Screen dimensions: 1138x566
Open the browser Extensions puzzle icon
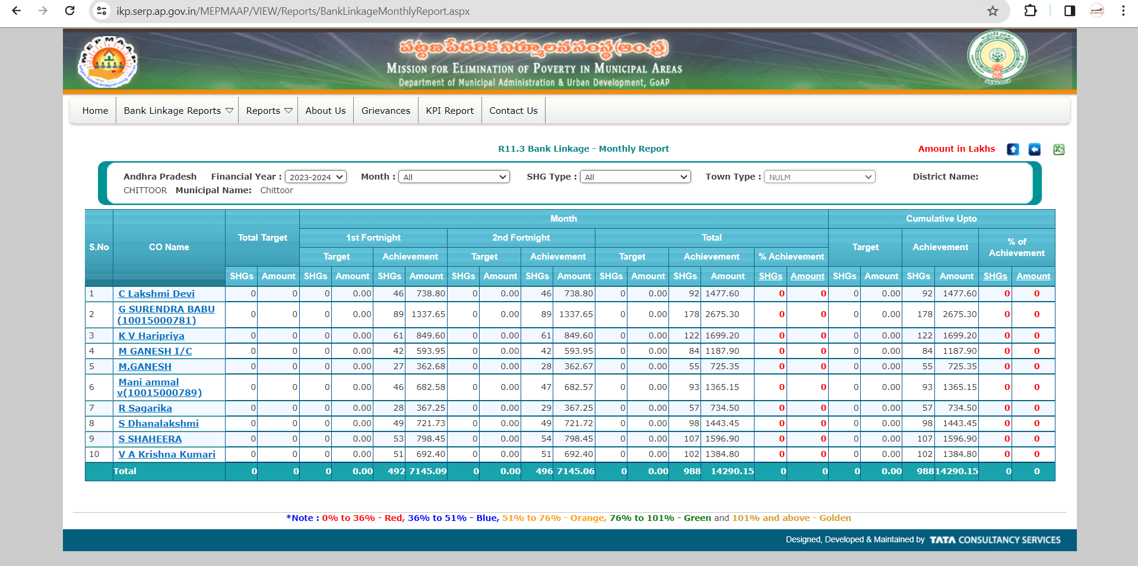coord(1031,11)
